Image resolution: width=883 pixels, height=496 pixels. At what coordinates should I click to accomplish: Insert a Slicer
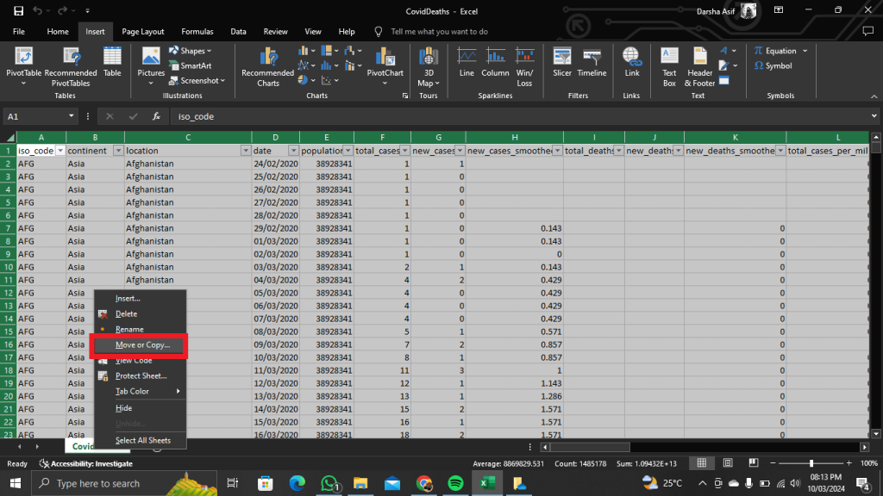[562, 68]
